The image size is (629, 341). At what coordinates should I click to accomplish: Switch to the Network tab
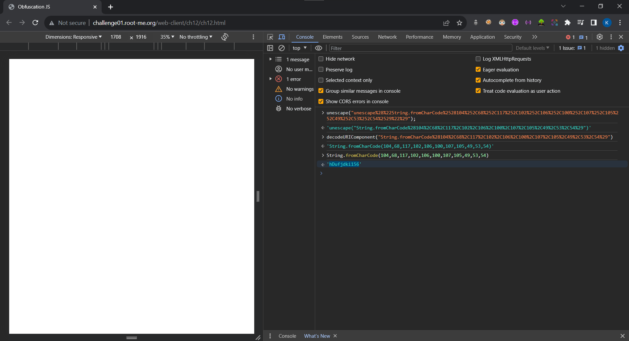(387, 37)
